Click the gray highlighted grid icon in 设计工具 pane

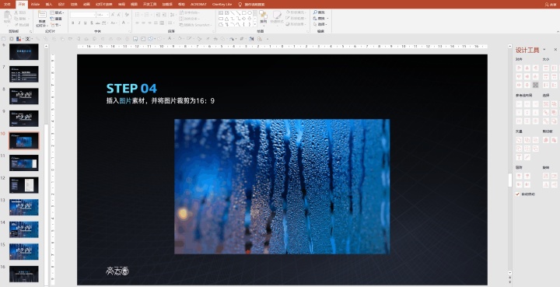(535, 85)
